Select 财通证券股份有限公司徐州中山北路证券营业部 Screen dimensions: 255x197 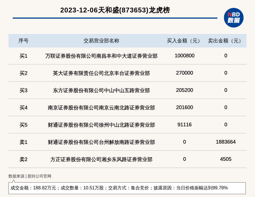coord(101,125)
